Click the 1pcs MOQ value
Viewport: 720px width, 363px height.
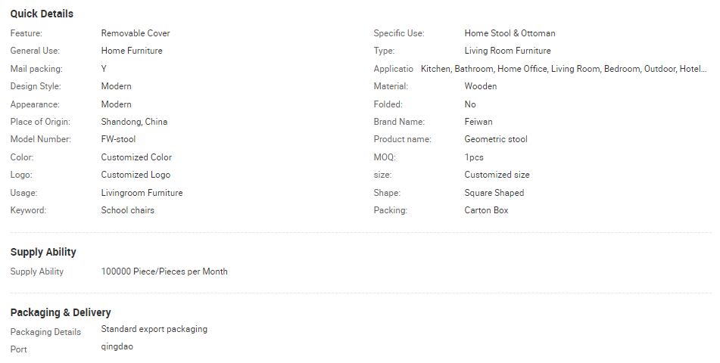pos(474,157)
